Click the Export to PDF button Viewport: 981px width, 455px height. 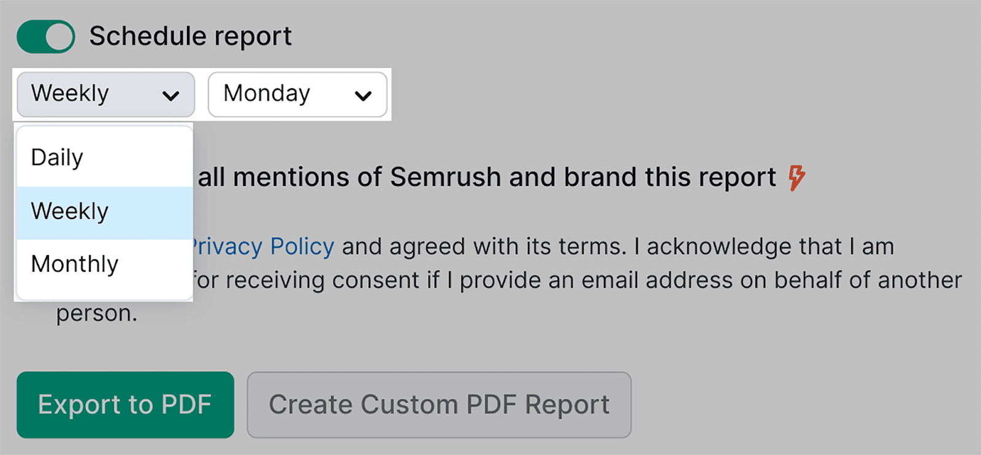[x=125, y=405]
